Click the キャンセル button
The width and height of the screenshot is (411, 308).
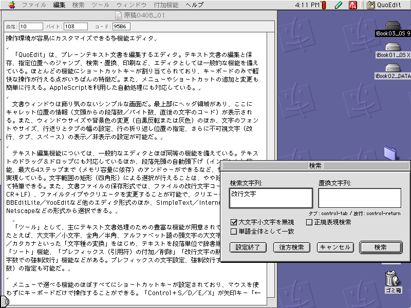point(334,247)
